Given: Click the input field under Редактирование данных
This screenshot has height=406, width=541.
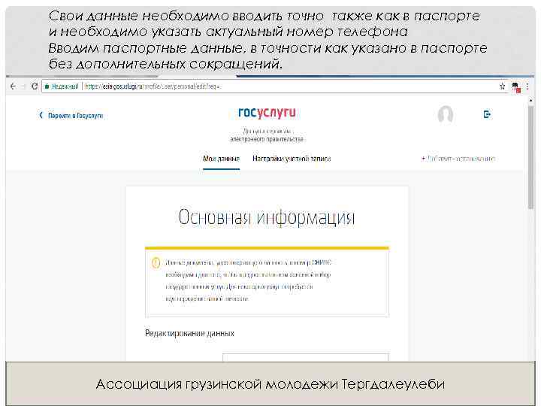Looking at the screenshot, I should pos(306,357).
